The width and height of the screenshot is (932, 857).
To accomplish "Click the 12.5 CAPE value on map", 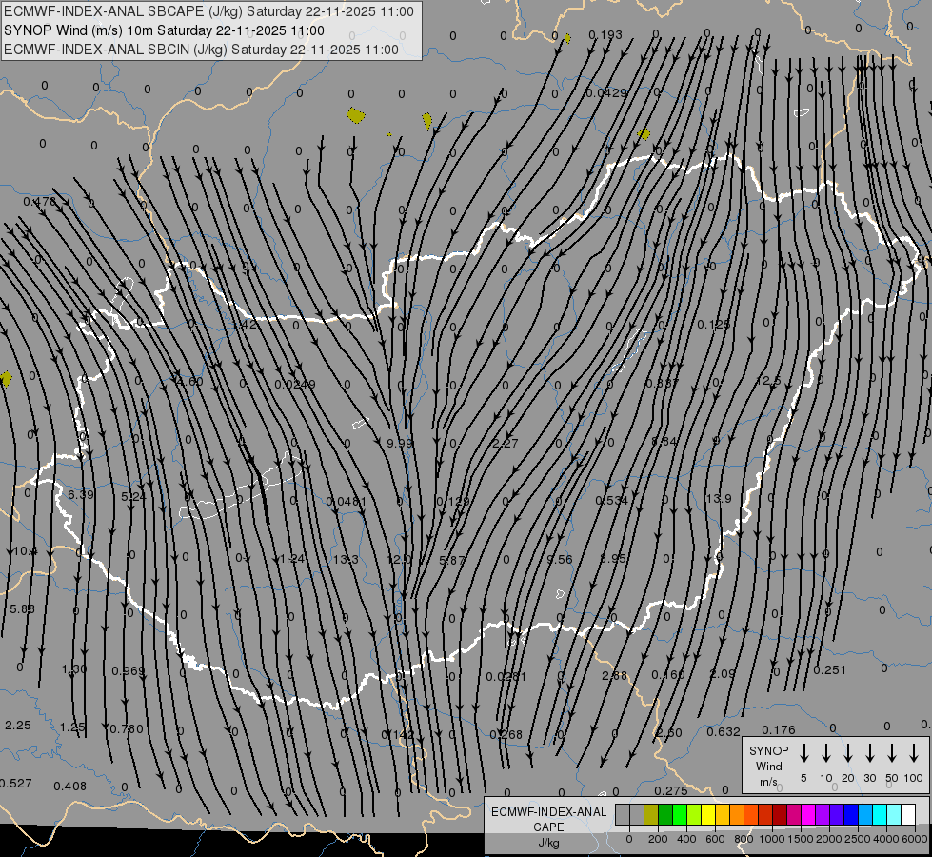I will click(767, 381).
